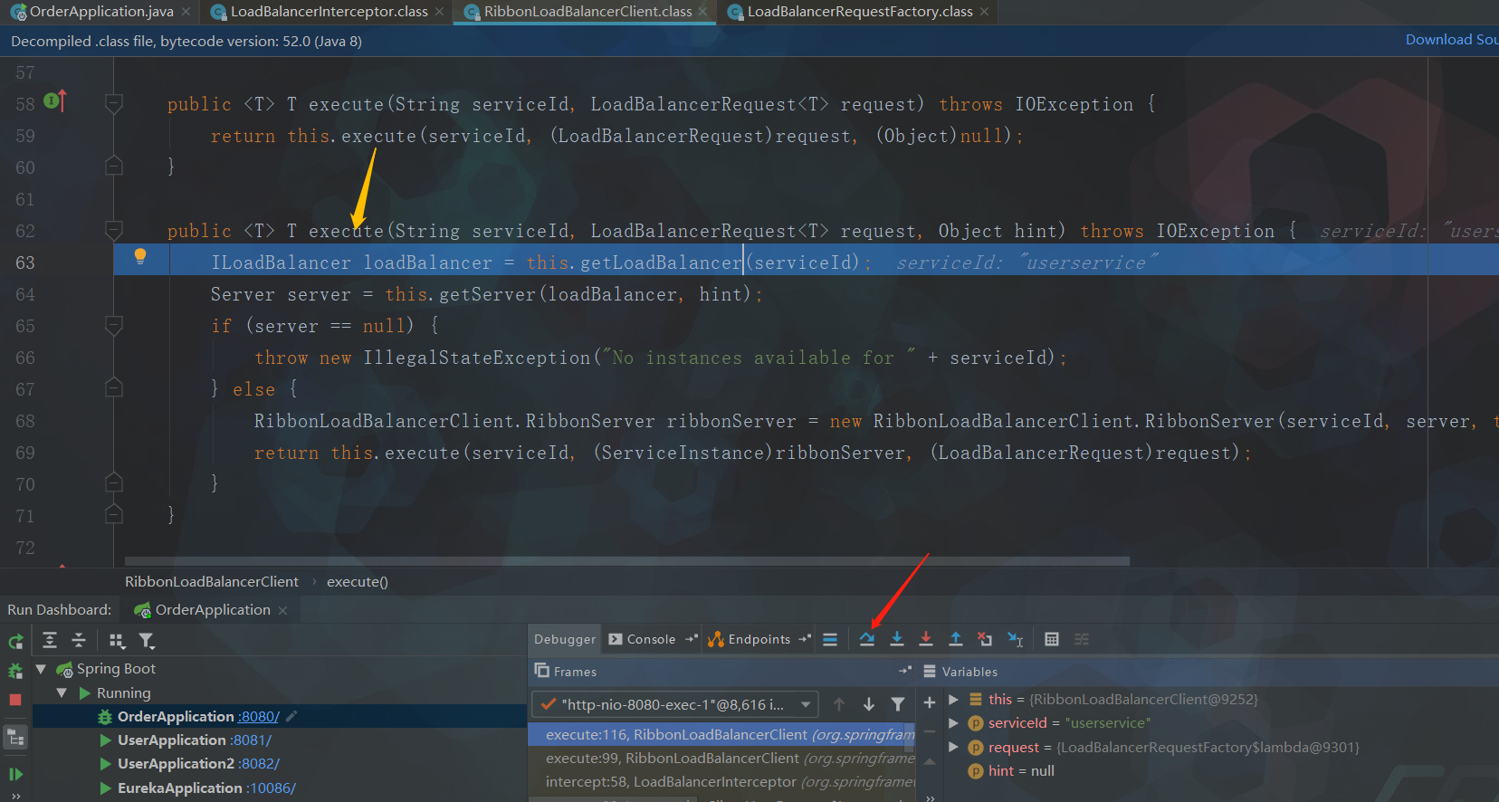
Task: Click the Show Execution Point icon
Action: tap(830, 639)
